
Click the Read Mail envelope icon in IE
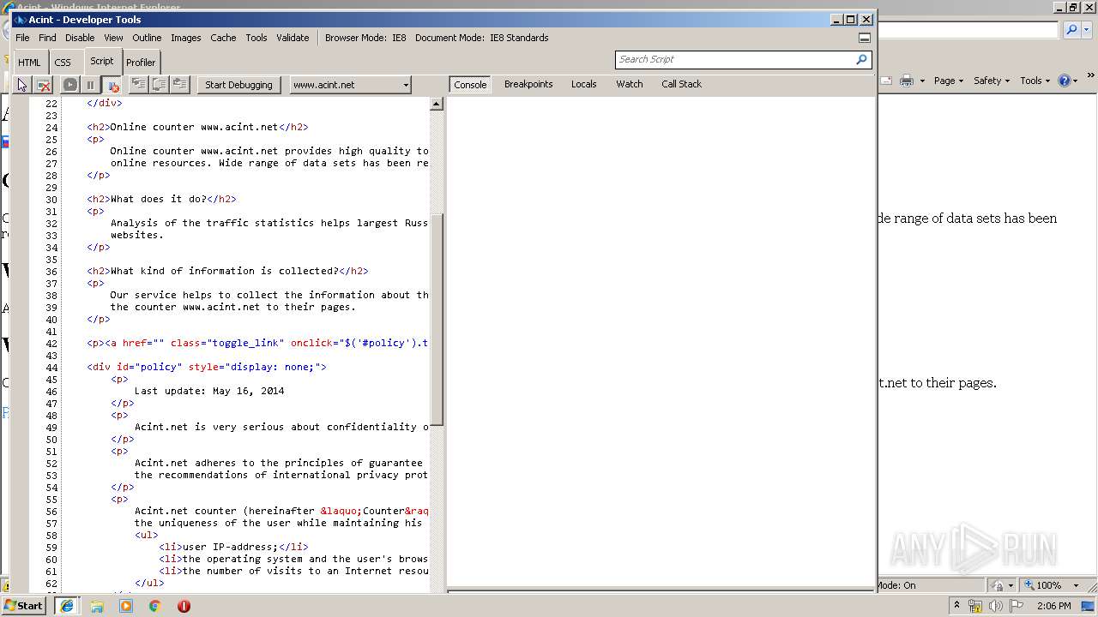(886, 81)
